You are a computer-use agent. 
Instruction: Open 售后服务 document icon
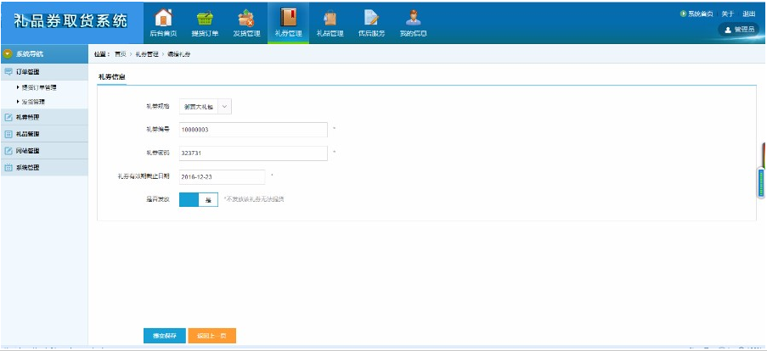pyautogui.click(x=370, y=19)
